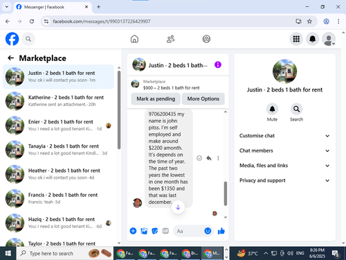Go back using the Marketplace back arrow
346x260 pixels.
(x=10, y=58)
